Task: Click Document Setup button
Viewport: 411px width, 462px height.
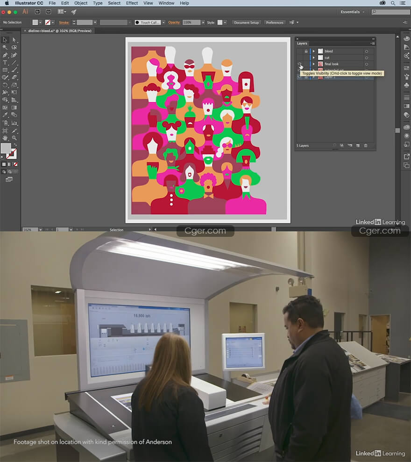Action: pos(246,22)
